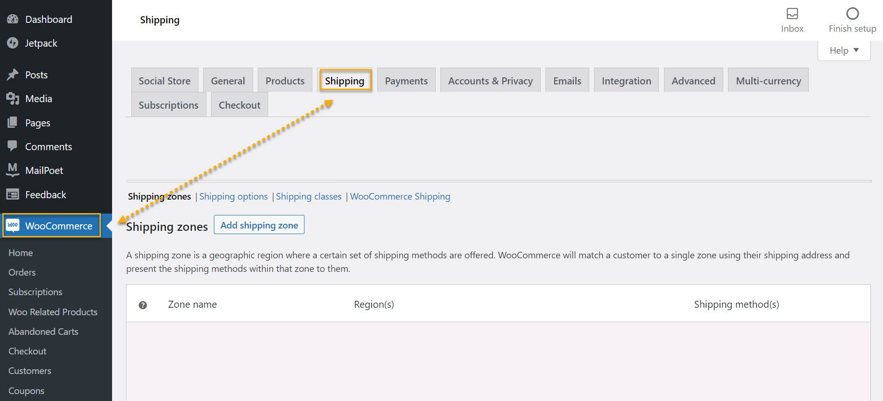883x401 pixels.
Task: Open the Feedback menu item
Action: click(x=46, y=194)
